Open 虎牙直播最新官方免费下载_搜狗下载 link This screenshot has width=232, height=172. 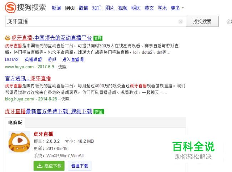49,111
